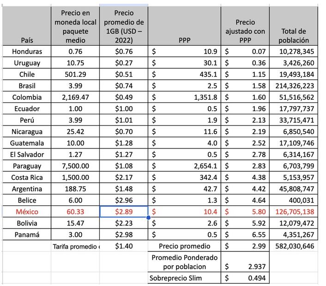Click Panamá's adjusted price 6.55
Screen dimensions: 326x286
(245, 235)
